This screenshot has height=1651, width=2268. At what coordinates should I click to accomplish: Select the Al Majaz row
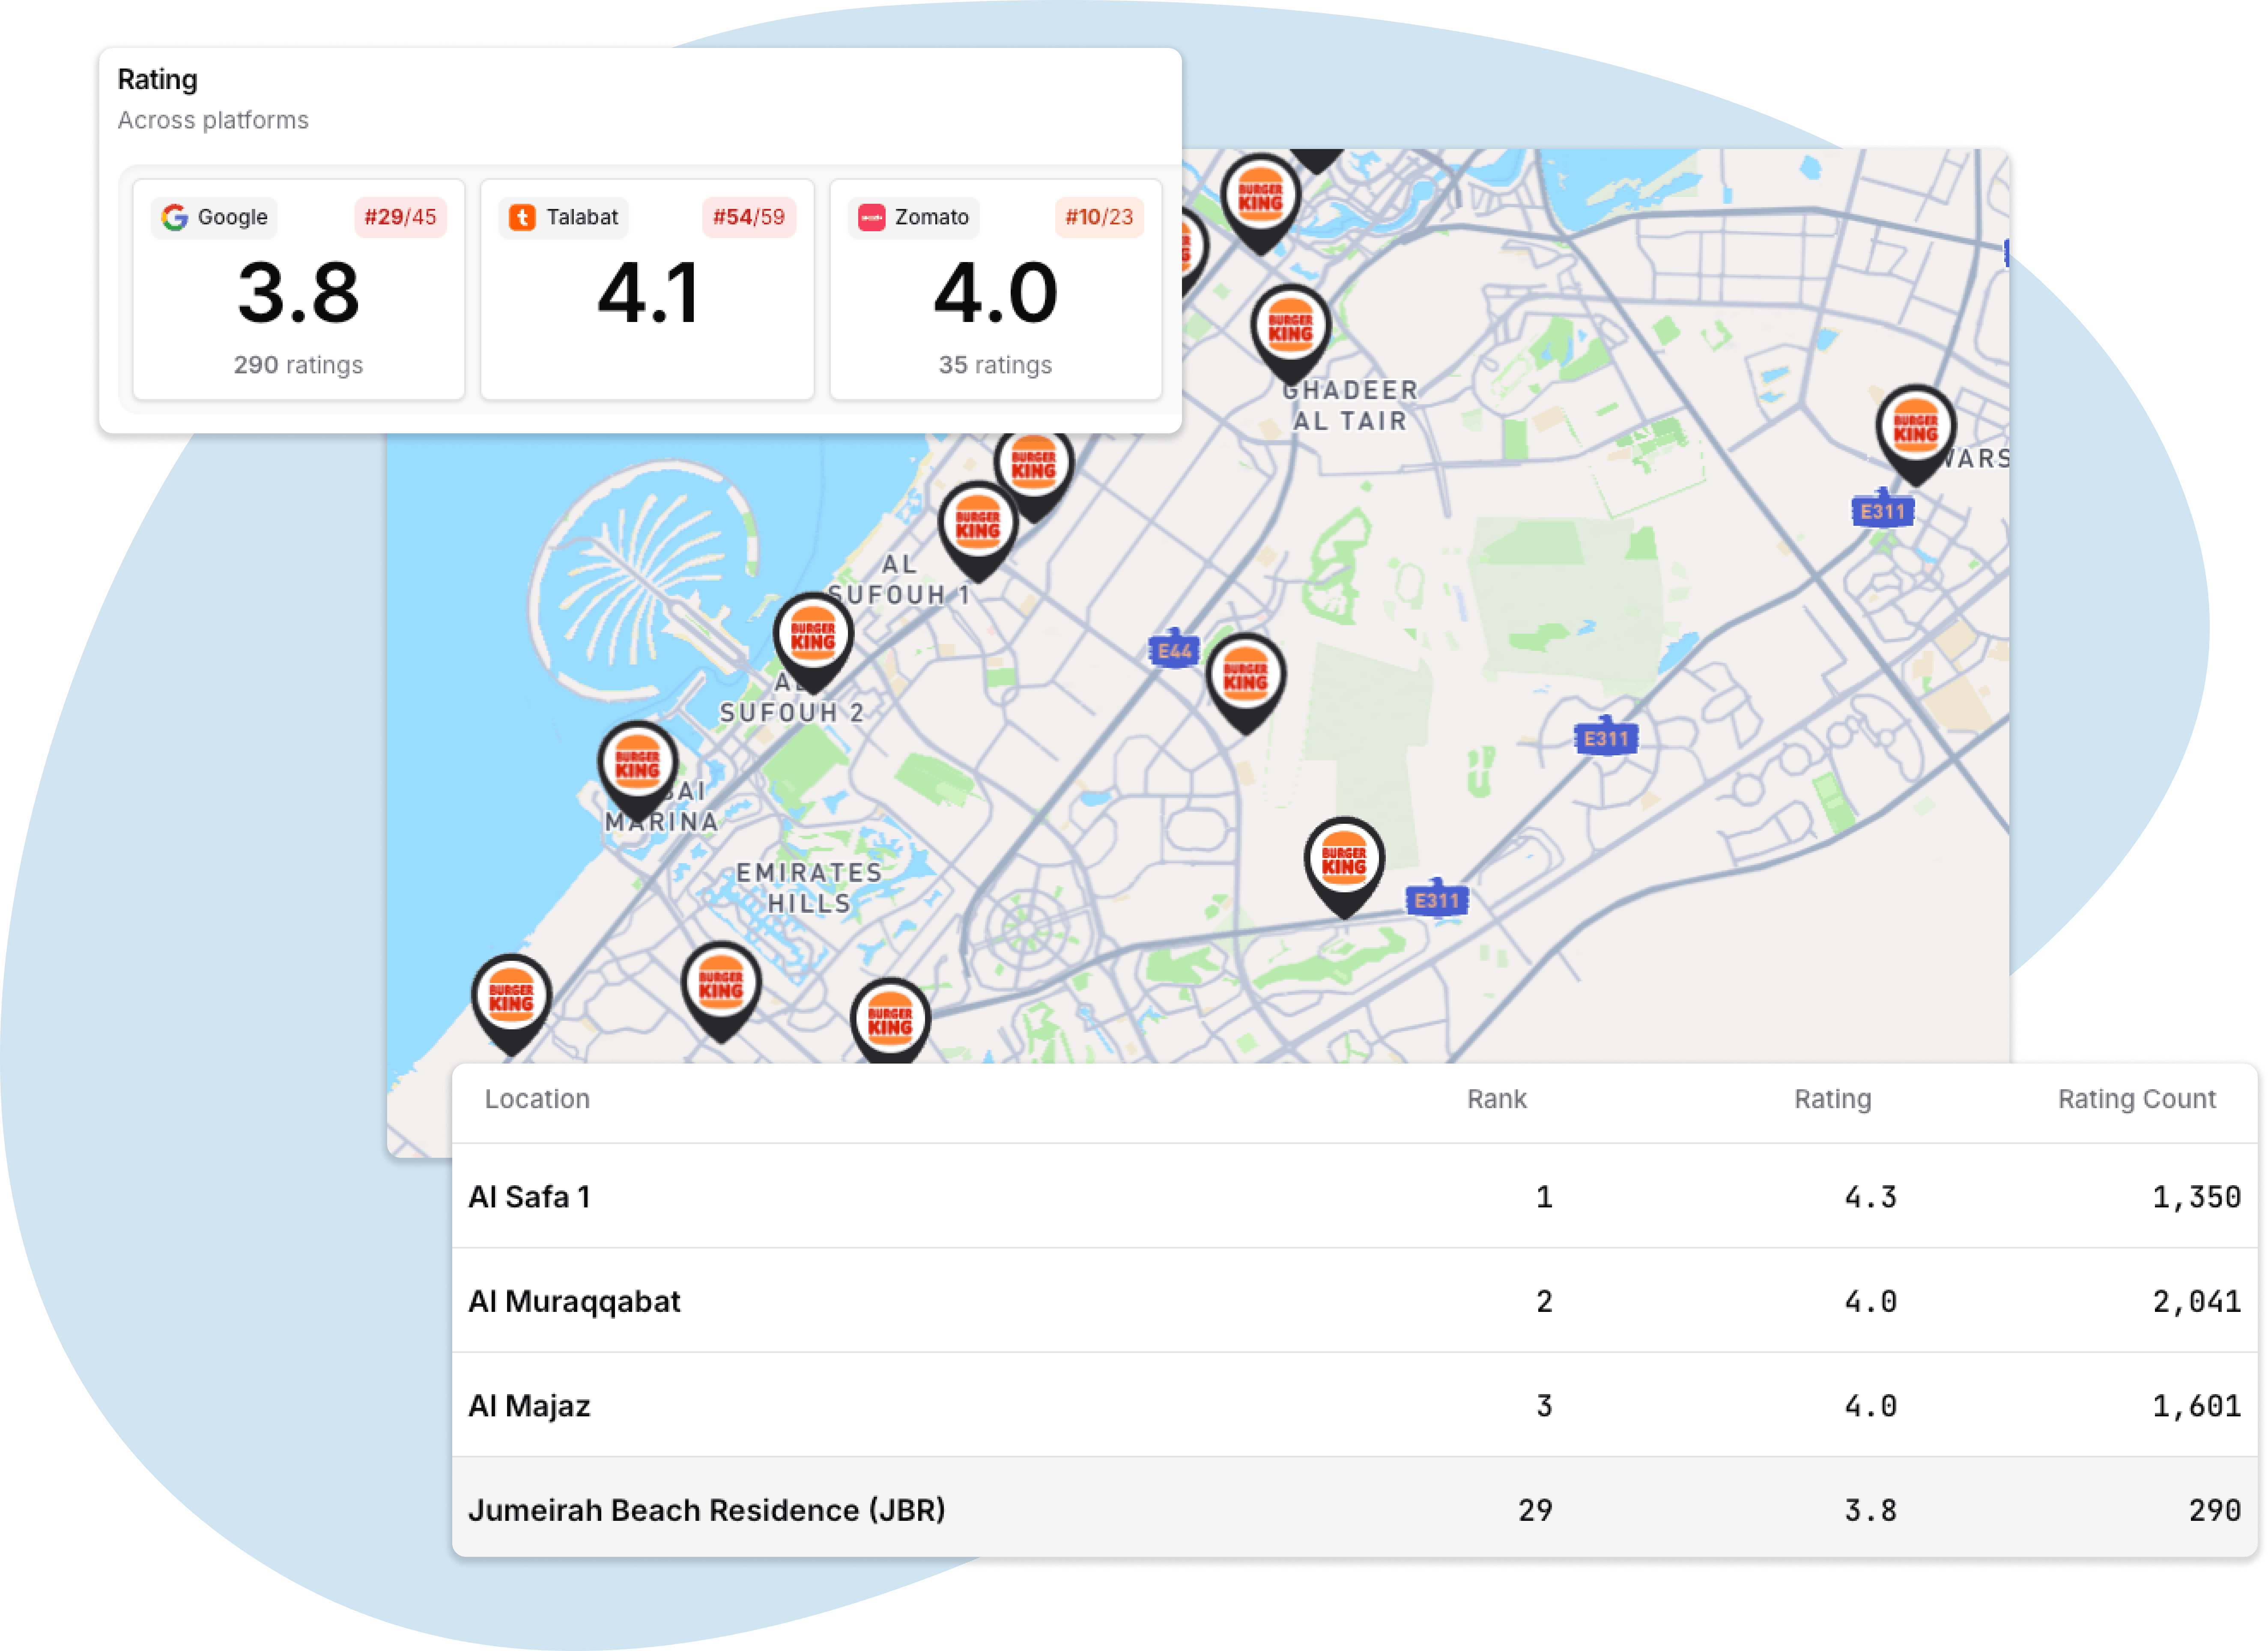(x=1354, y=1405)
